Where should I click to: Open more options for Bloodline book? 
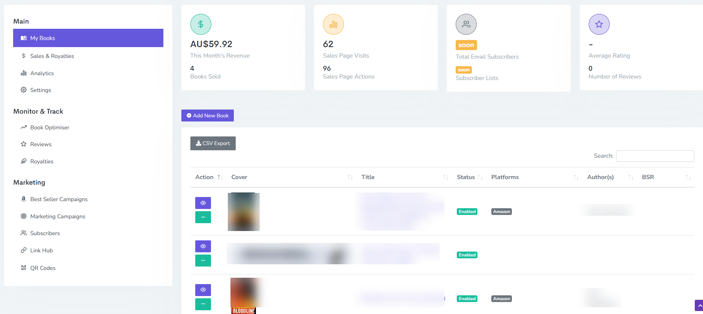[x=203, y=304]
